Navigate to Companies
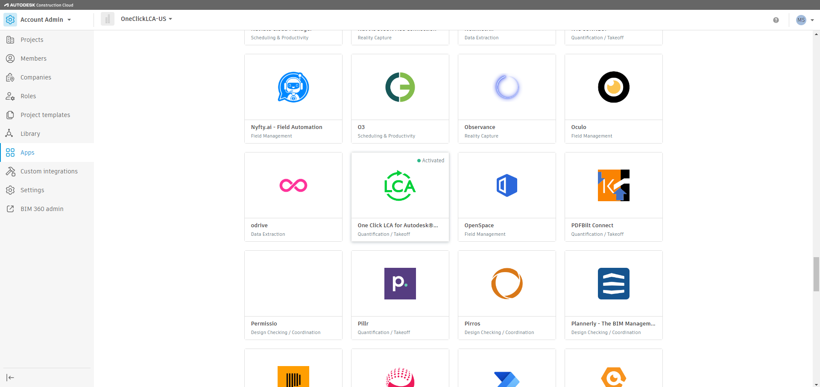This screenshot has height=387, width=820. [47, 77]
